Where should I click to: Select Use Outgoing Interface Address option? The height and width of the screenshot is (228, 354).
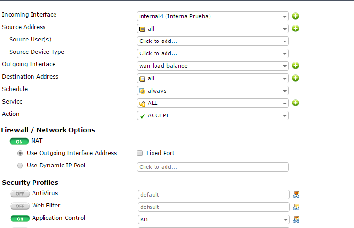pyautogui.click(x=20, y=154)
